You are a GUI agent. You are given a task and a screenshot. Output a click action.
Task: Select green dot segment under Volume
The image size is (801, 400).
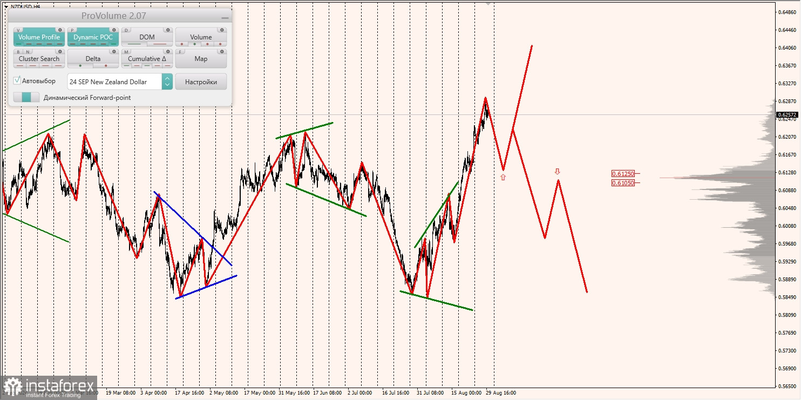point(194,44)
